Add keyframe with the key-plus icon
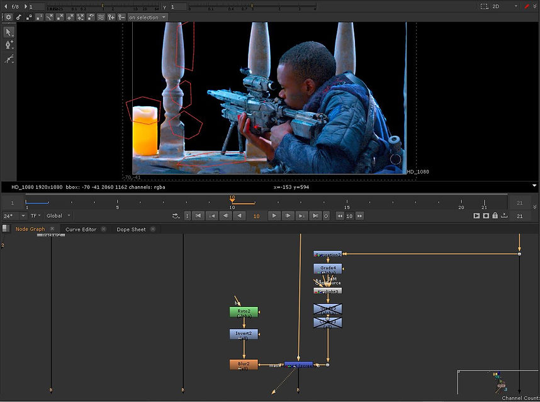 coord(111,17)
